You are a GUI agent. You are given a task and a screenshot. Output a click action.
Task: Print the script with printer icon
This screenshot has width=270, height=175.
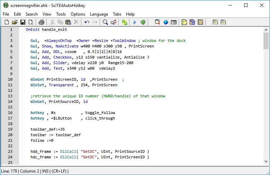point(42,22)
